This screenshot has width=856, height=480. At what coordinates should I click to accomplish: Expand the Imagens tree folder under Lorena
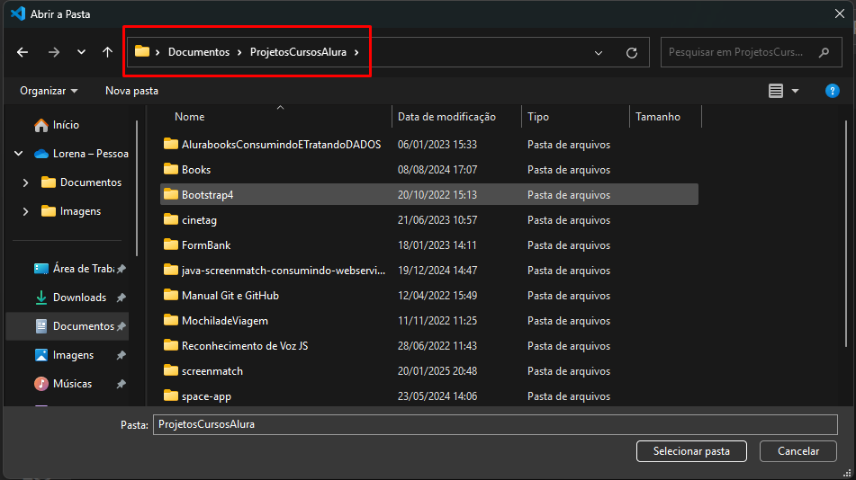26,211
